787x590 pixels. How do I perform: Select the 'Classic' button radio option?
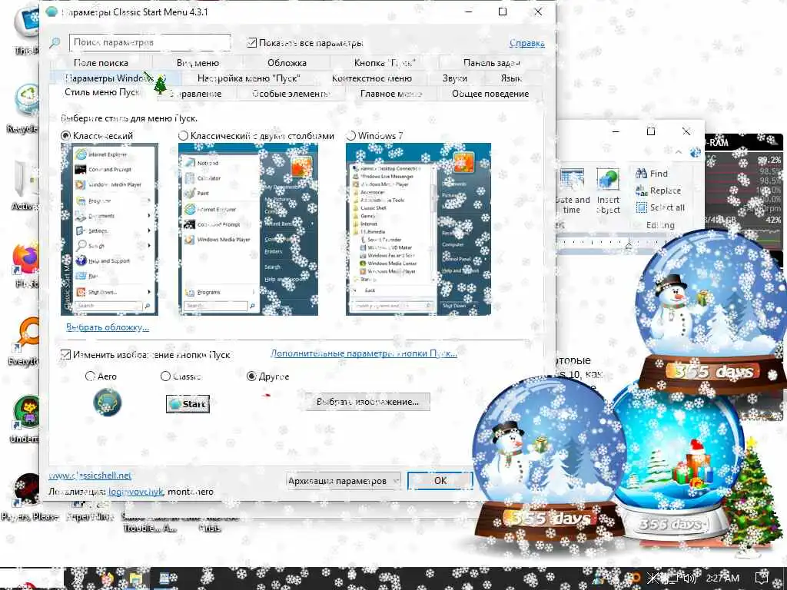coord(165,376)
